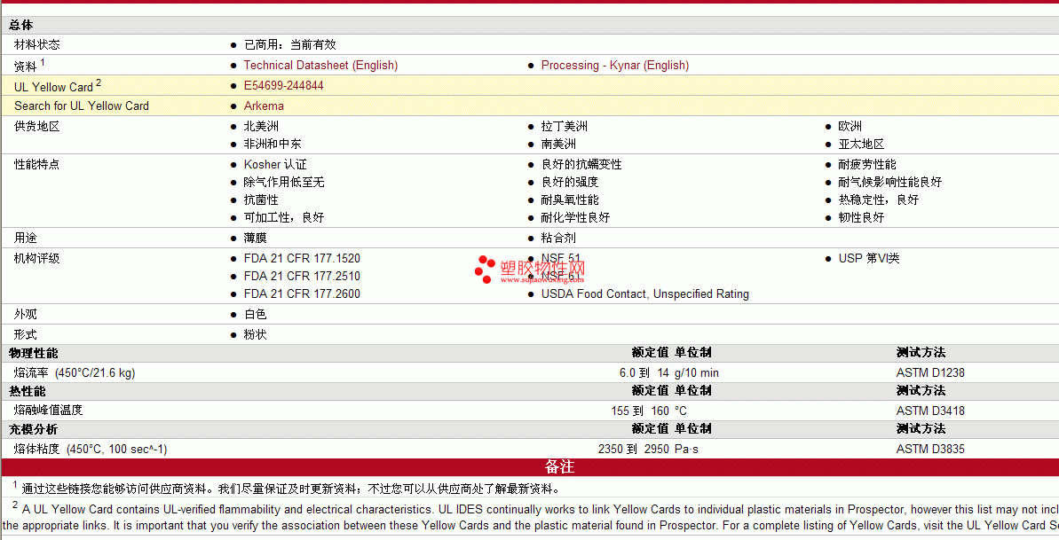
Task: Select the 薄膜 use entry
Action: (256, 238)
